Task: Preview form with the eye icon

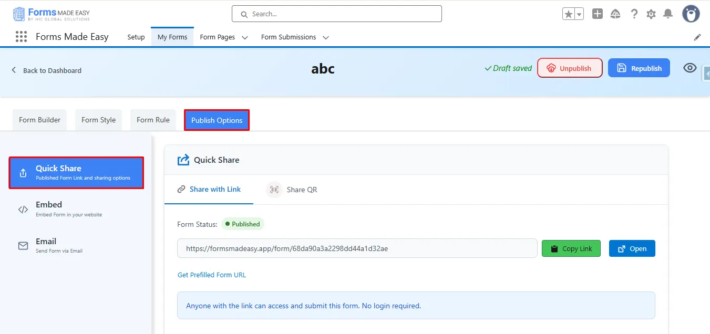Action: pos(690,68)
